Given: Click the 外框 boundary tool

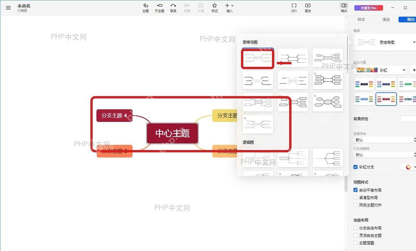Looking at the screenshot, I should click(201, 7).
